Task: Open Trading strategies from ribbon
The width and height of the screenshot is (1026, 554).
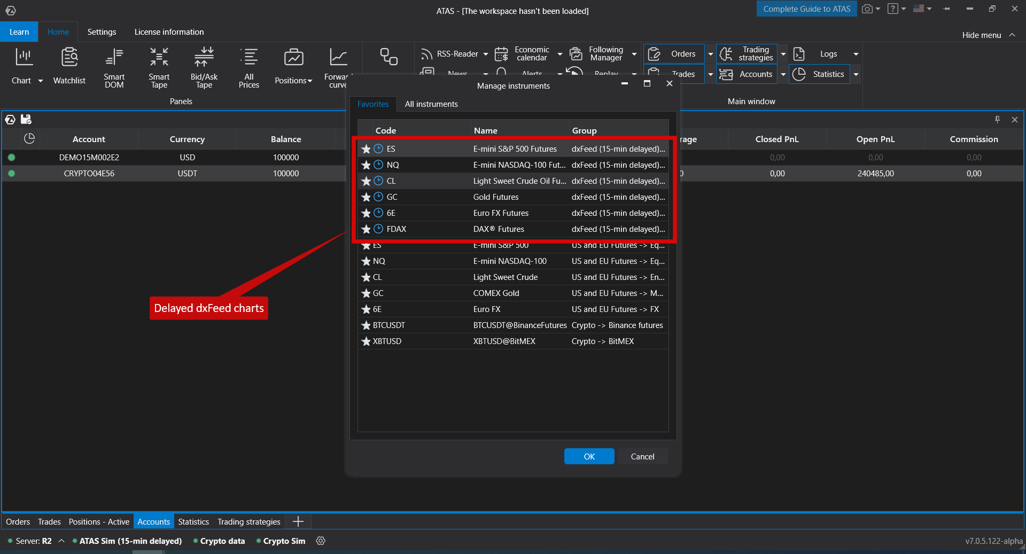Action: tap(747, 54)
